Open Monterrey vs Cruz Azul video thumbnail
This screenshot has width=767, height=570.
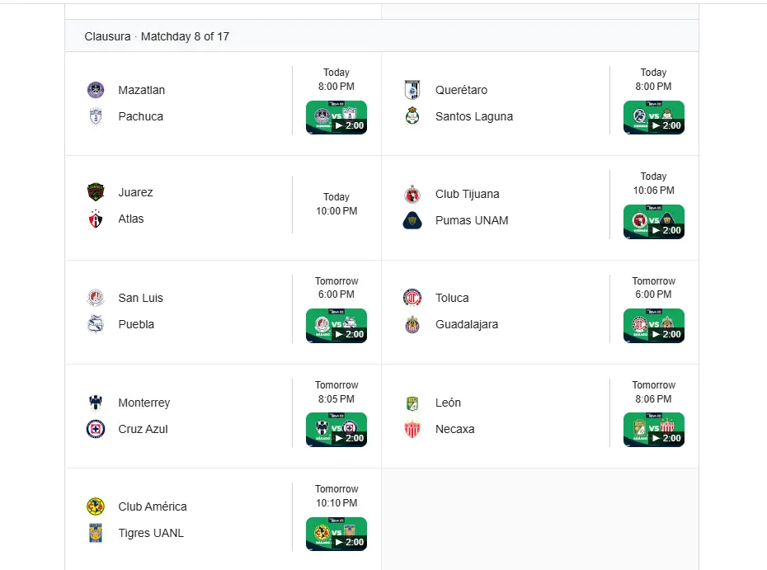coord(336,430)
